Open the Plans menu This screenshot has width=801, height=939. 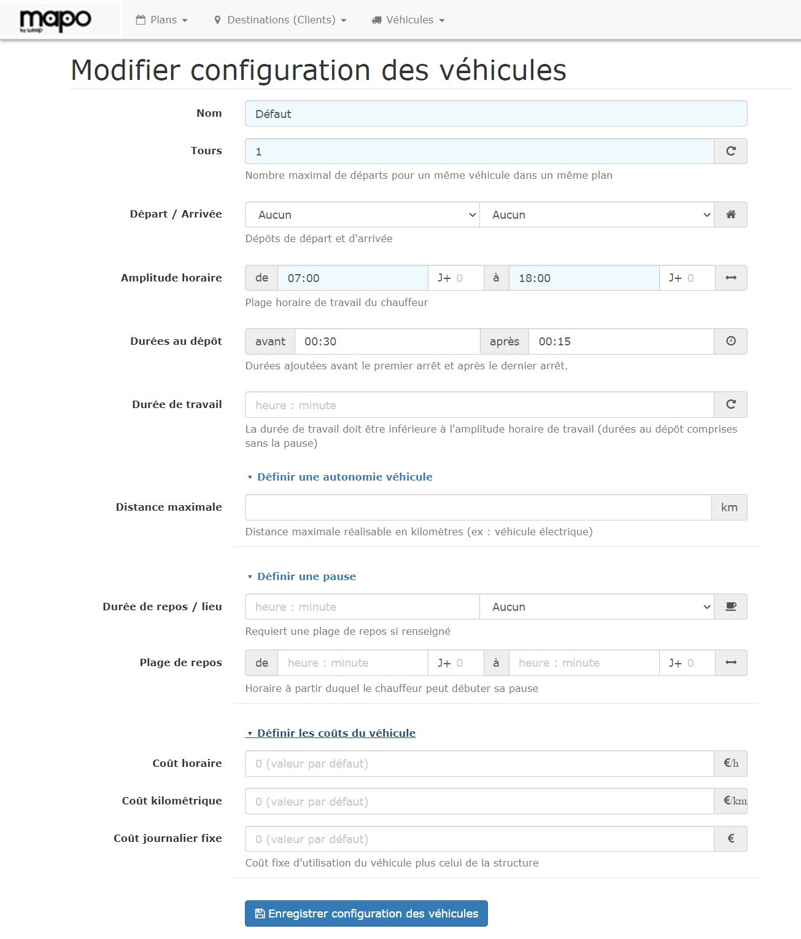pos(162,20)
